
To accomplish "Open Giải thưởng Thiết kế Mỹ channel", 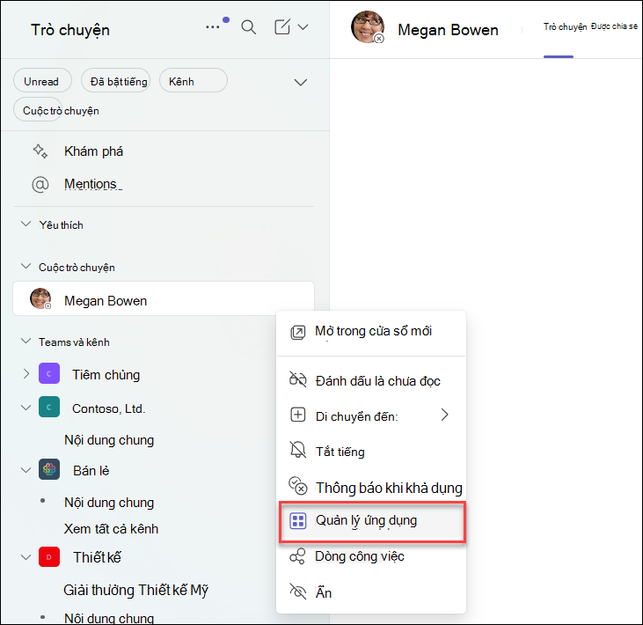I will [136, 590].
